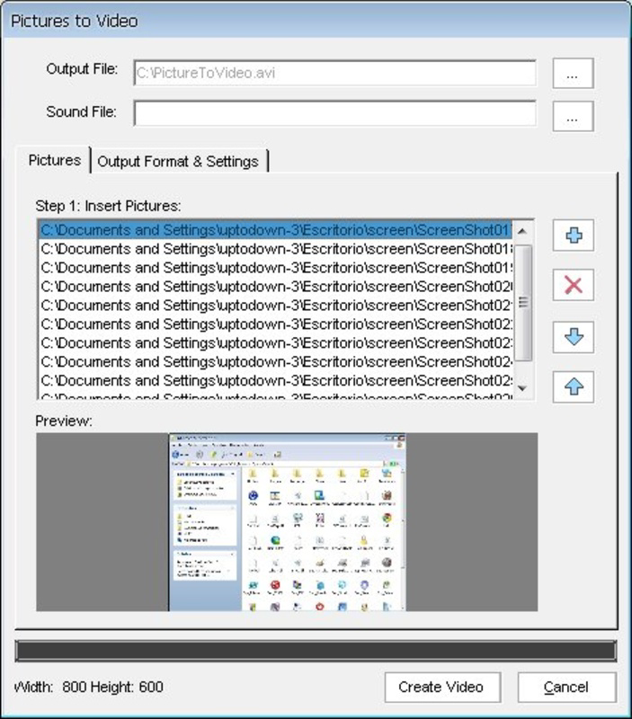The height and width of the screenshot is (719, 632).
Task: Select the highlighted ScreenShot017 list entry
Action: pyautogui.click(x=276, y=230)
